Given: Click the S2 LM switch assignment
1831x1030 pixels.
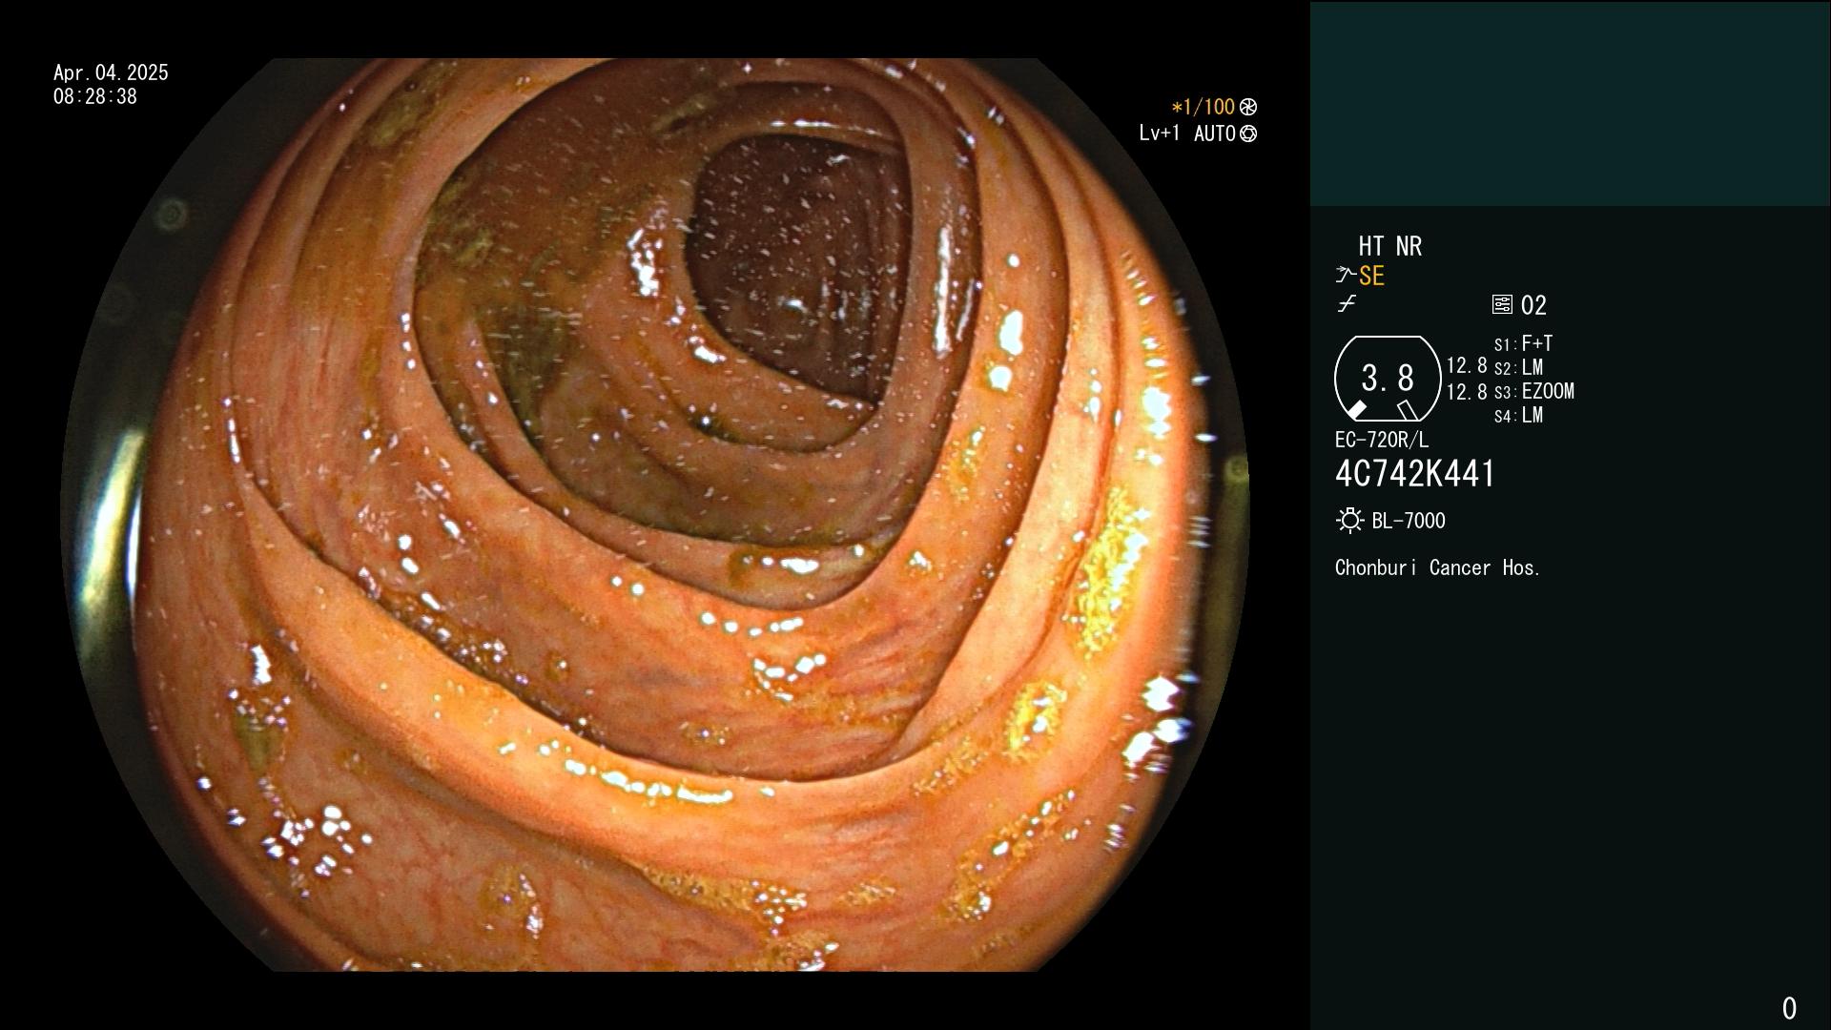Looking at the screenshot, I should click(1518, 367).
